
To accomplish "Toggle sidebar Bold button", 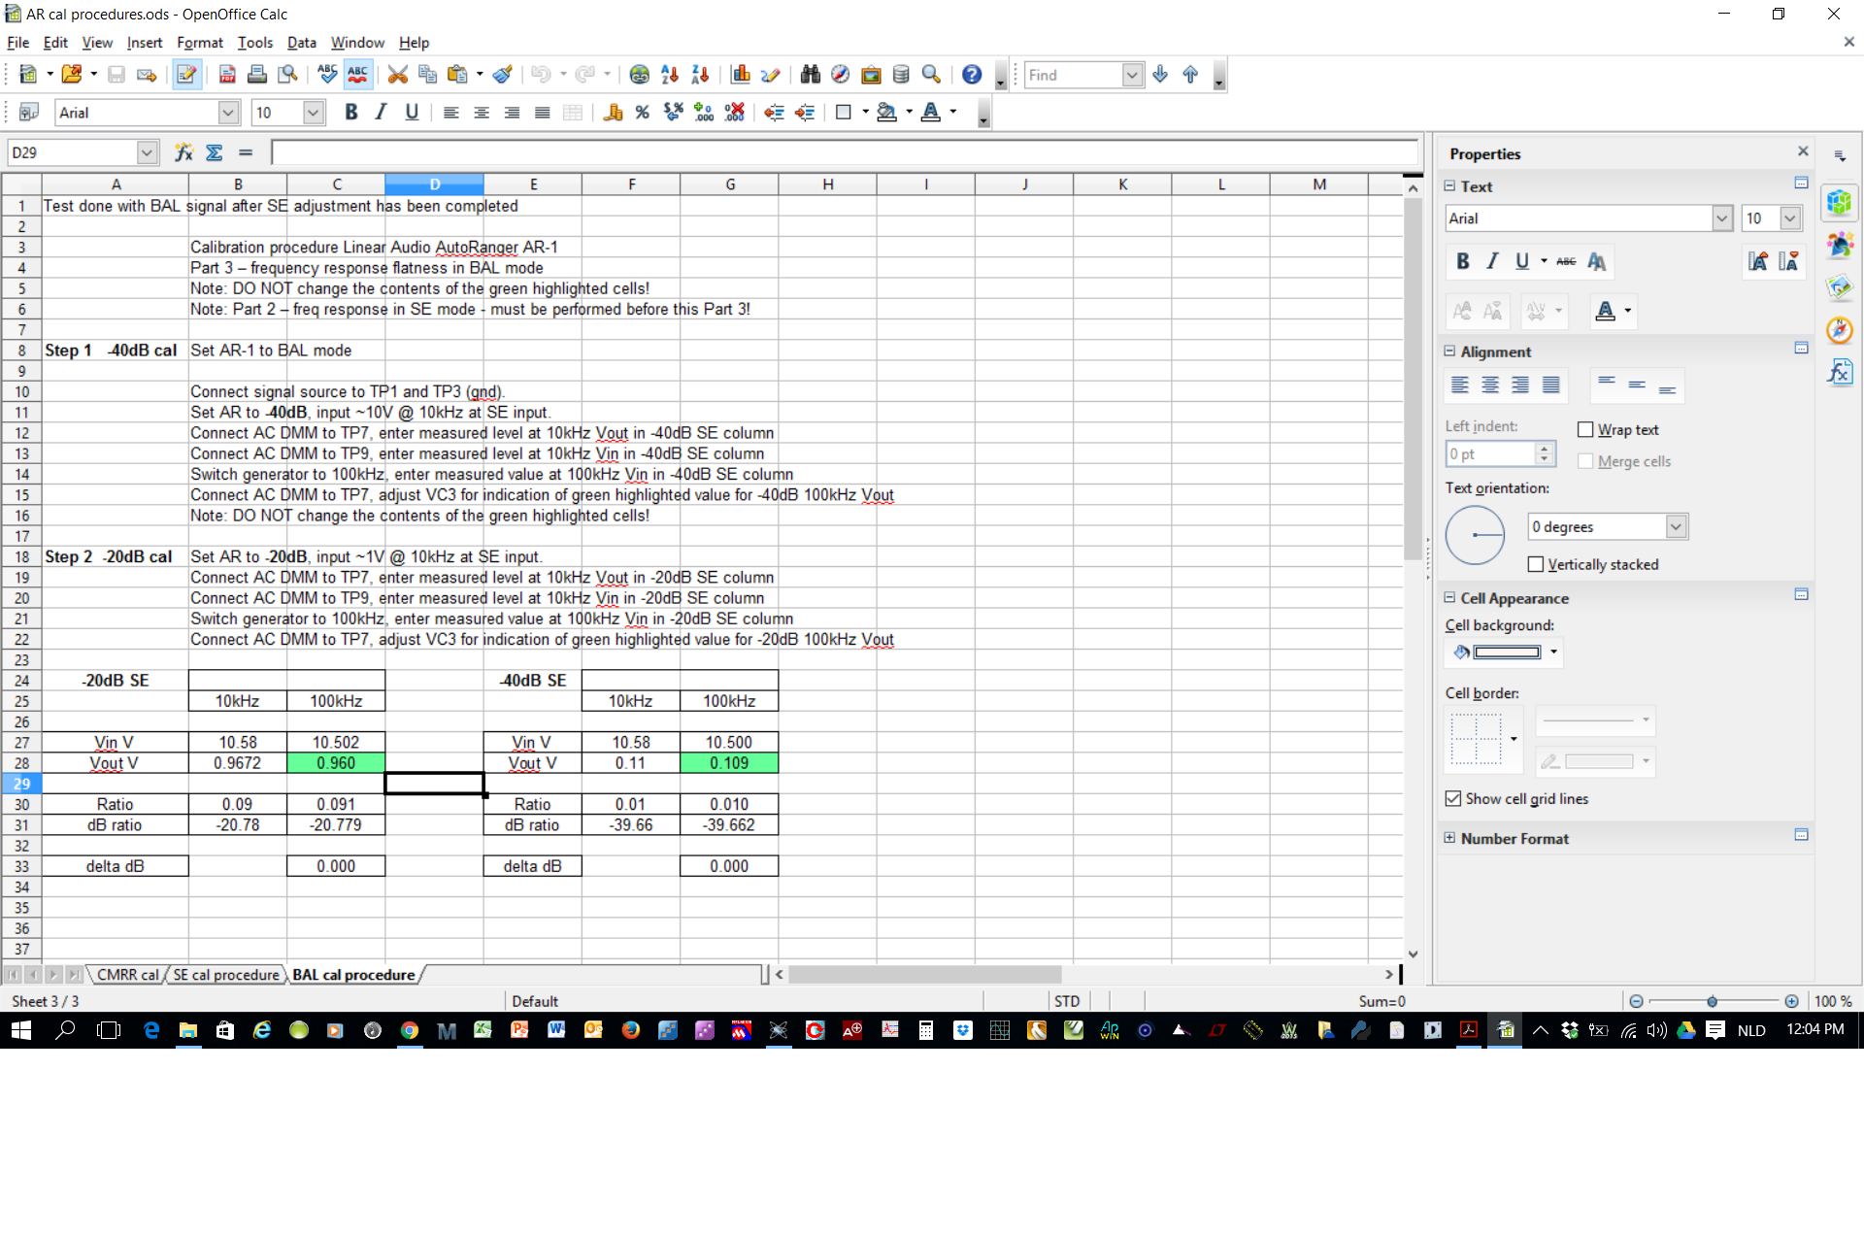I will (1463, 261).
